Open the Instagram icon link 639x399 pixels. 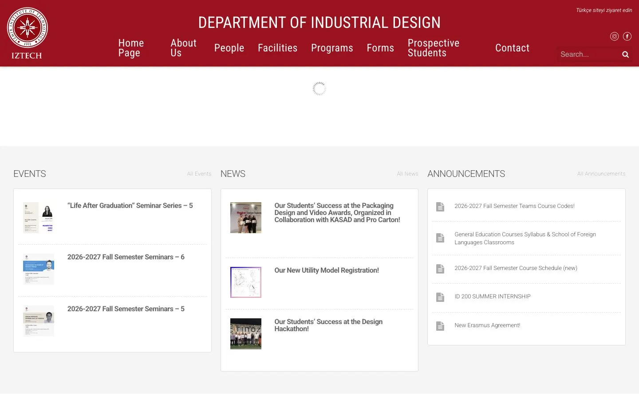click(614, 36)
